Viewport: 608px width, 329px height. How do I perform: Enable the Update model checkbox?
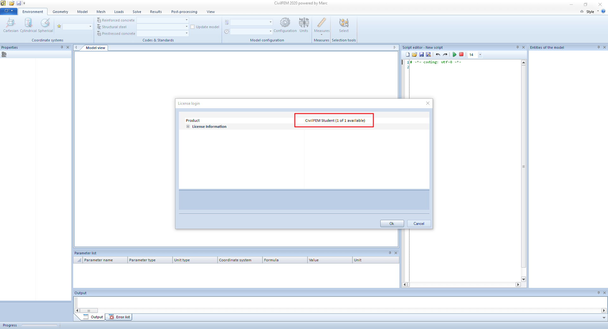tap(193, 27)
